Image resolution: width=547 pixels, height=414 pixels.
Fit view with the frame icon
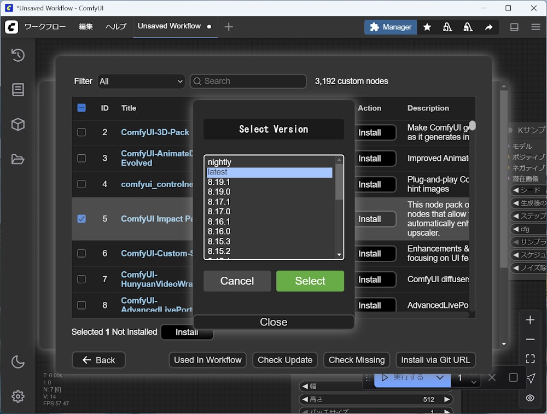(530, 359)
